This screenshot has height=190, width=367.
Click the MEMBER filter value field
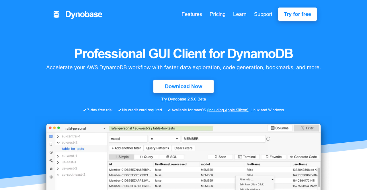[x=223, y=139]
